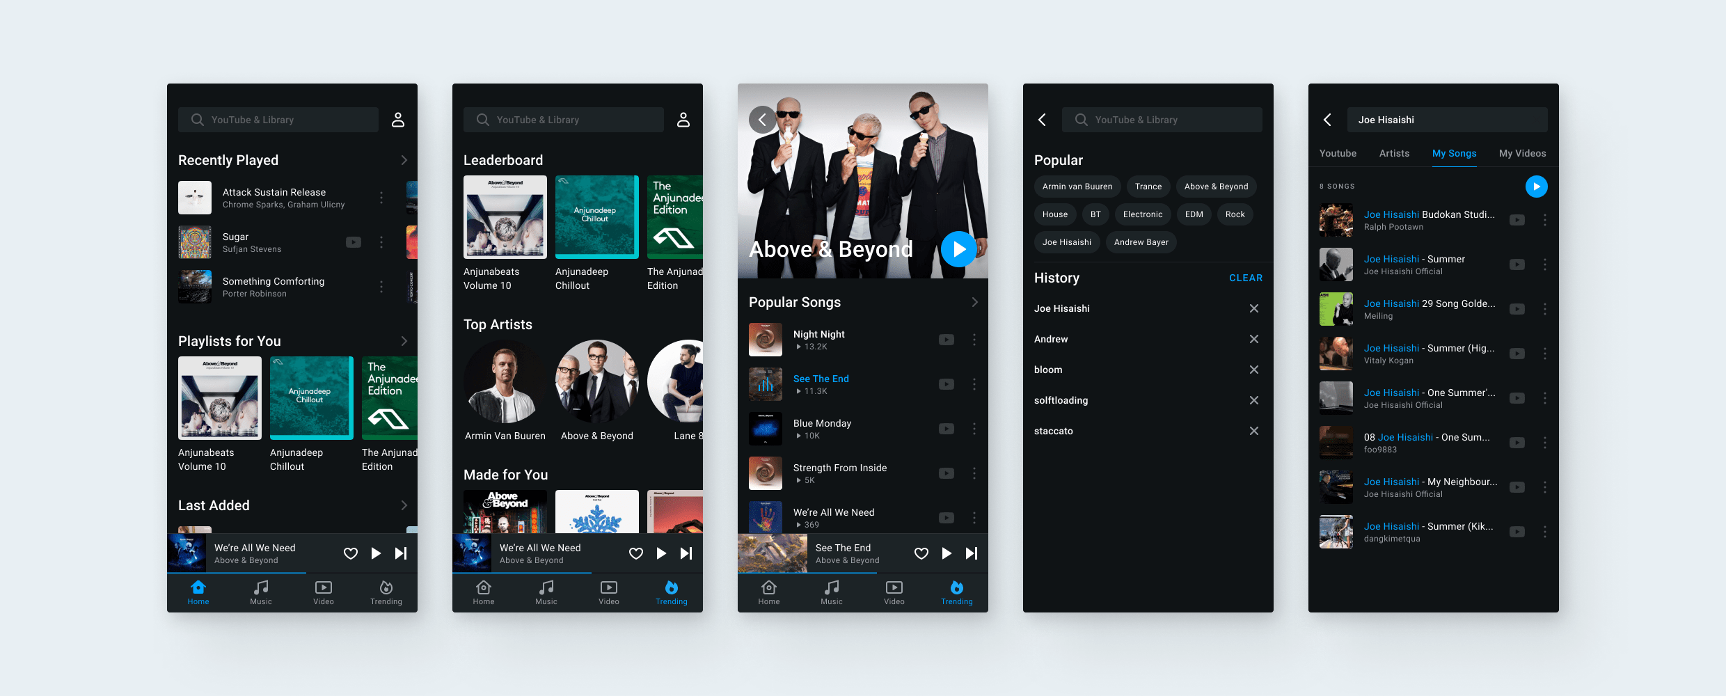The width and height of the screenshot is (1726, 696).
Task: Tap the Rock popular tag
Action: 1235,214
